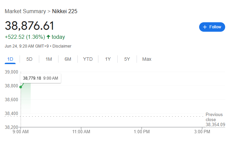Image resolution: width=238 pixels, height=141 pixels.
Task: Select the YTD tab
Action: point(88,59)
